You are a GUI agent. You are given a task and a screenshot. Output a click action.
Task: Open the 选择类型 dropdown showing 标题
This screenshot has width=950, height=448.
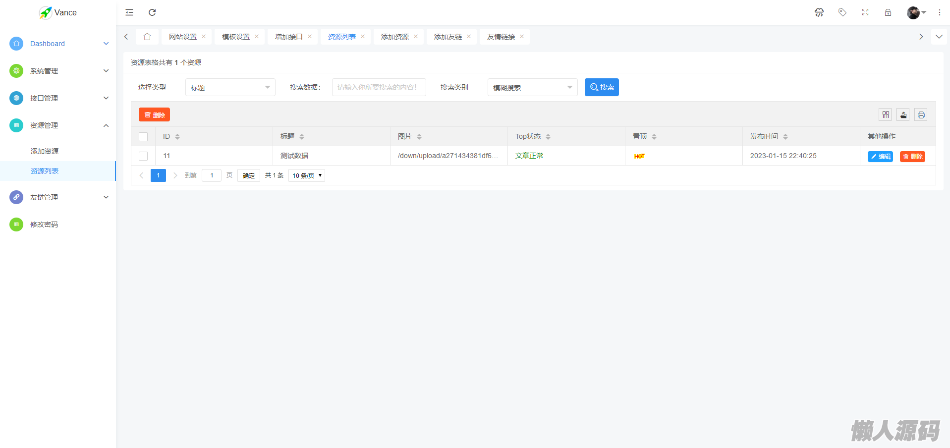click(x=230, y=87)
